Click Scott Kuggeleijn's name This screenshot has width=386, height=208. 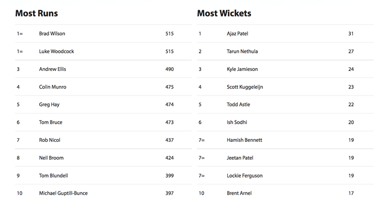click(x=245, y=87)
